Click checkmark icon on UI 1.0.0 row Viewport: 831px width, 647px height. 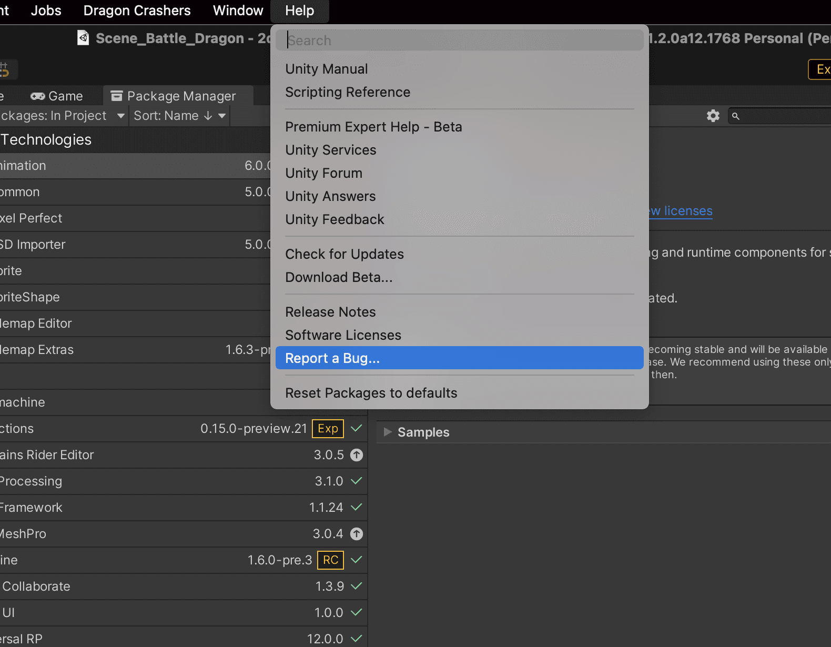[x=357, y=612]
